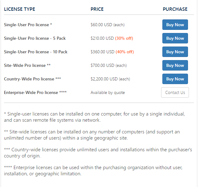Click the $700.00 USD price
This screenshot has width=201, height=187.
[102, 65]
